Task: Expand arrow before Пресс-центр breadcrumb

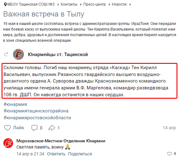Action: (x=81, y=5)
